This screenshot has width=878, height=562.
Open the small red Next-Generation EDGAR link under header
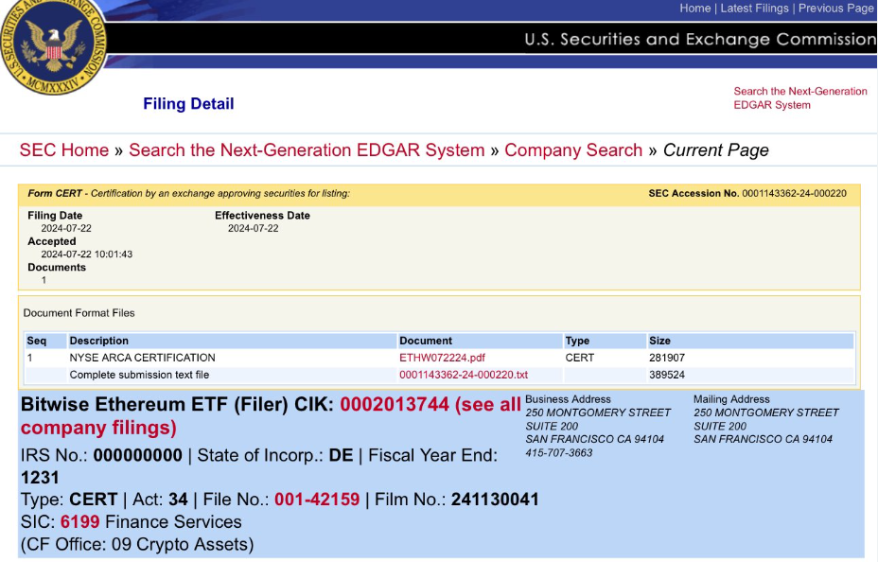tap(799, 98)
